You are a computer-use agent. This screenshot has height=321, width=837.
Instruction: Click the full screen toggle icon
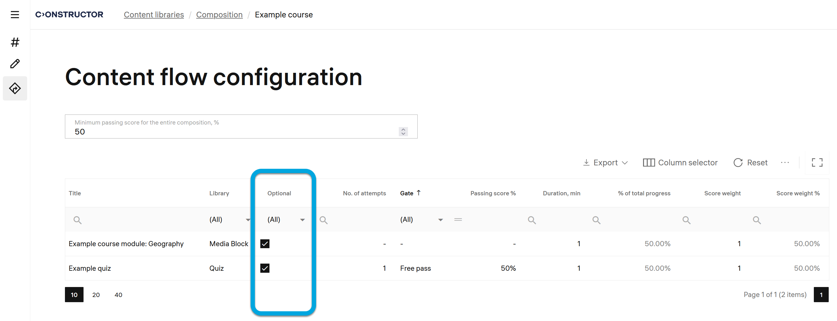(817, 162)
